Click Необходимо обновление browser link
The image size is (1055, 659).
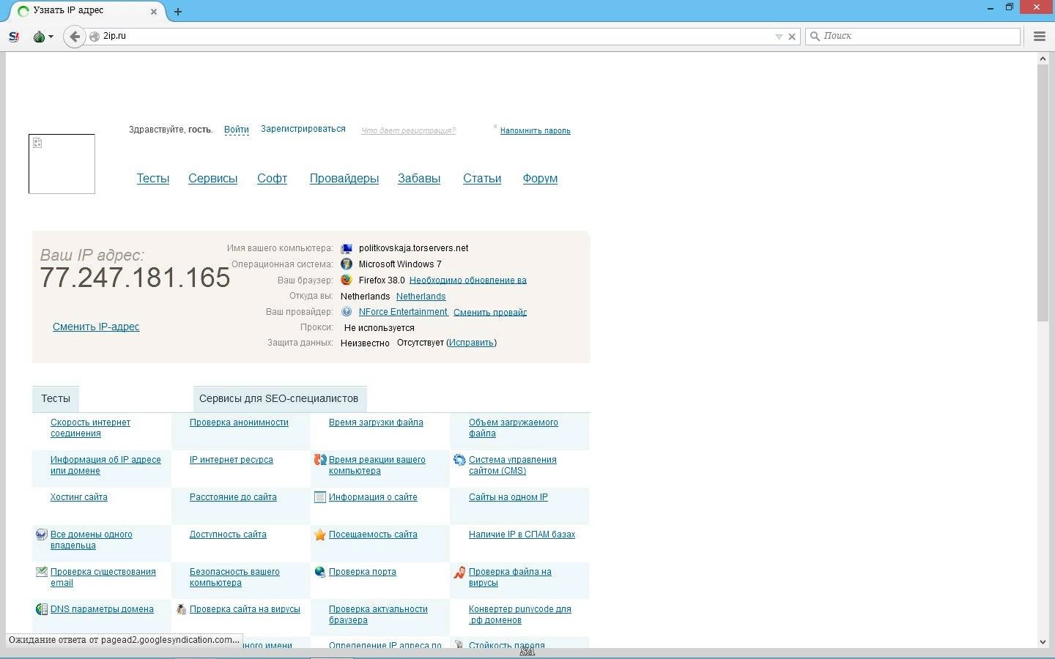[x=467, y=280]
